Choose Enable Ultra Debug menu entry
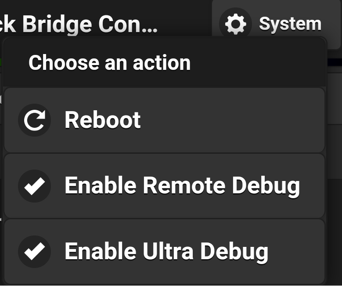 165,252
